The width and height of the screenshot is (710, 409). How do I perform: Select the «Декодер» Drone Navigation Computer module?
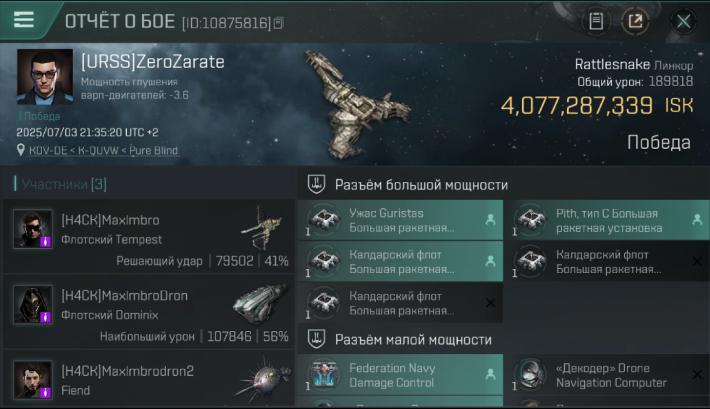coord(606,375)
